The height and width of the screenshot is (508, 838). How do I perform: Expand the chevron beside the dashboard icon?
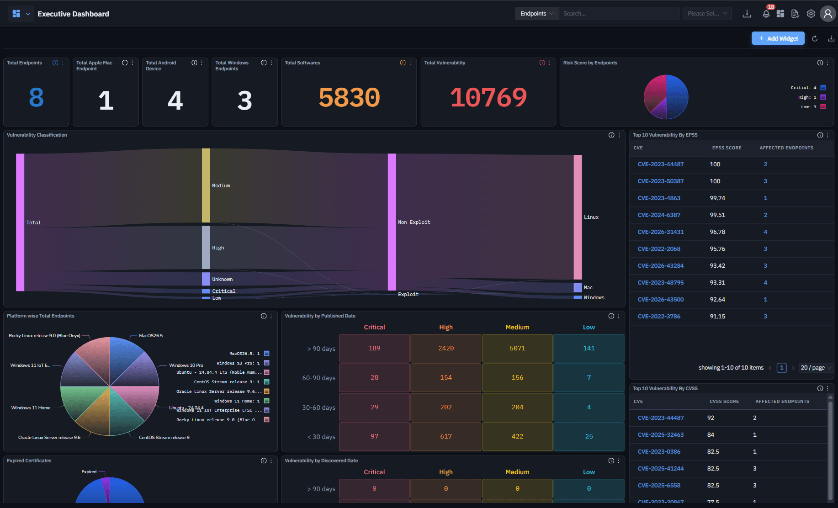point(28,14)
